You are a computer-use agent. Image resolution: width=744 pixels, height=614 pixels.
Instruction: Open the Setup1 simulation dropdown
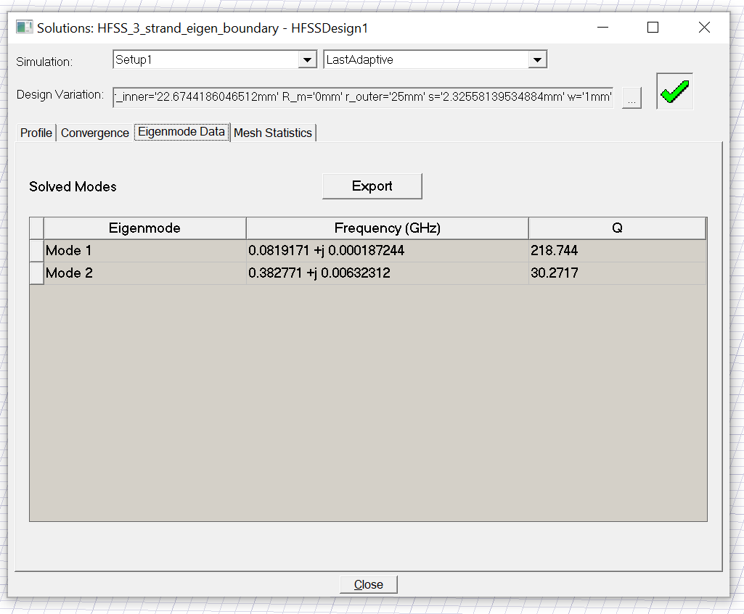(308, 59)
